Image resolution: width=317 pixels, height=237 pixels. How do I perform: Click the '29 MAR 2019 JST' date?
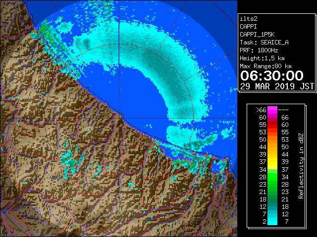[277, 86]
